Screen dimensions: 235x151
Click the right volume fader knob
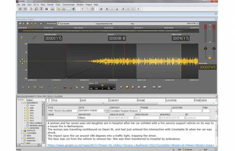click(214, 49)
